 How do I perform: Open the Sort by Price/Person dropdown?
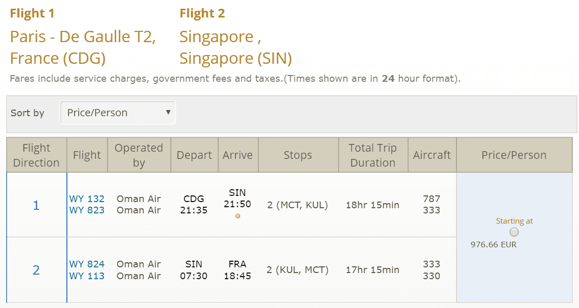click(x=118, y=113)
